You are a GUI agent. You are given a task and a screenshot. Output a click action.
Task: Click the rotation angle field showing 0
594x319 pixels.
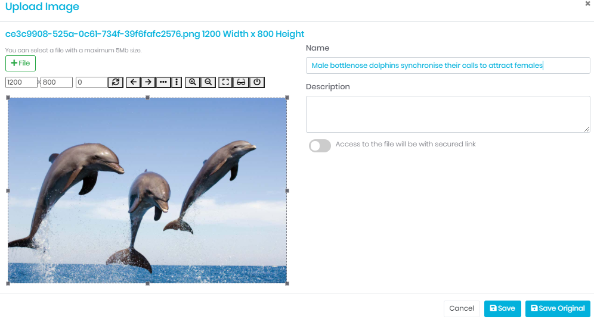[92, 82]
